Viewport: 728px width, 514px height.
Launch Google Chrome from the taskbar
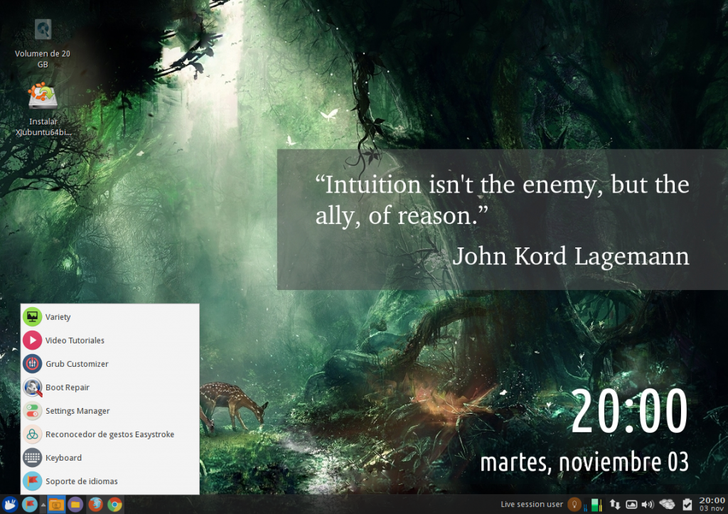pyautogui.click(x=114, y=504)
